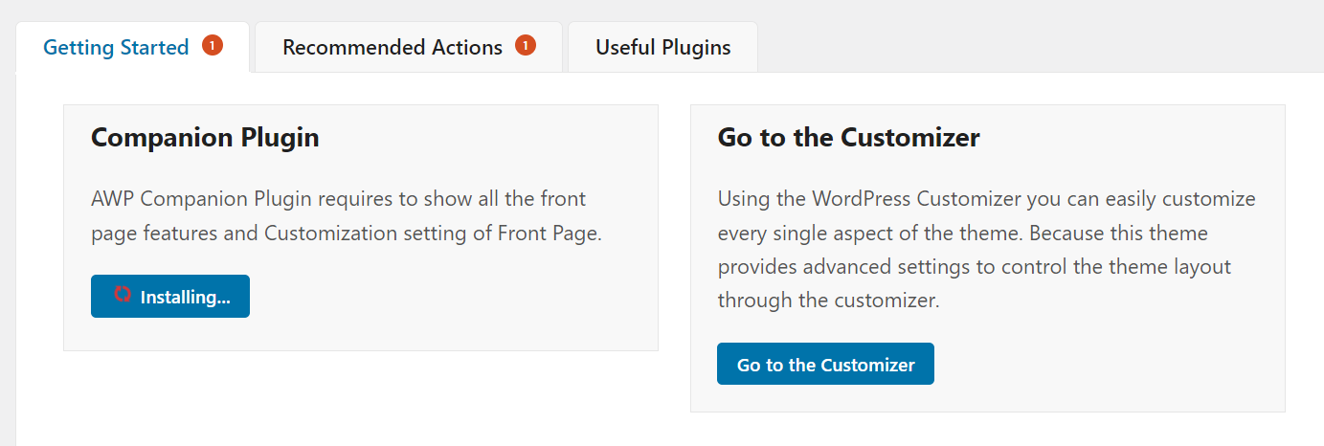
Task: Switch to the Recommended Actions tab
Action: 393,48
